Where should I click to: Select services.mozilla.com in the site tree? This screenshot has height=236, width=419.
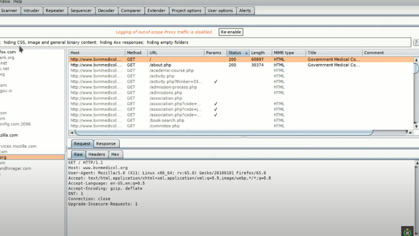(x=18, y=146)
